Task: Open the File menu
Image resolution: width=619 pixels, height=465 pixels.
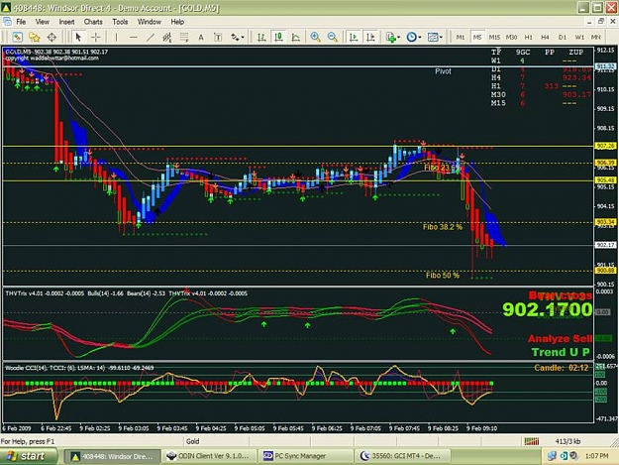Action: pyautogui.click(x=21, y=22)
